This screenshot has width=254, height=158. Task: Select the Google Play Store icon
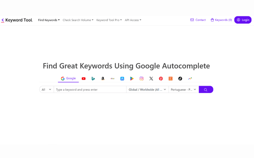coord(132,79)
